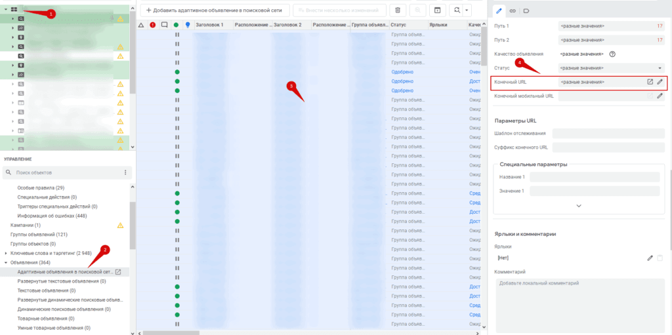Switch to the pencil edit tab
Image resolution: width=672 pixels, height=335 pixels.
(x=499, y=10)
